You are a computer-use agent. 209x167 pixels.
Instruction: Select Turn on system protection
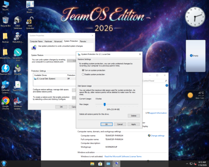point(94,70)
